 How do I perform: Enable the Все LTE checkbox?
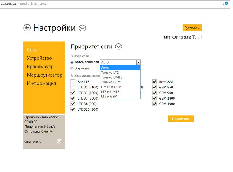pos(73,82)
